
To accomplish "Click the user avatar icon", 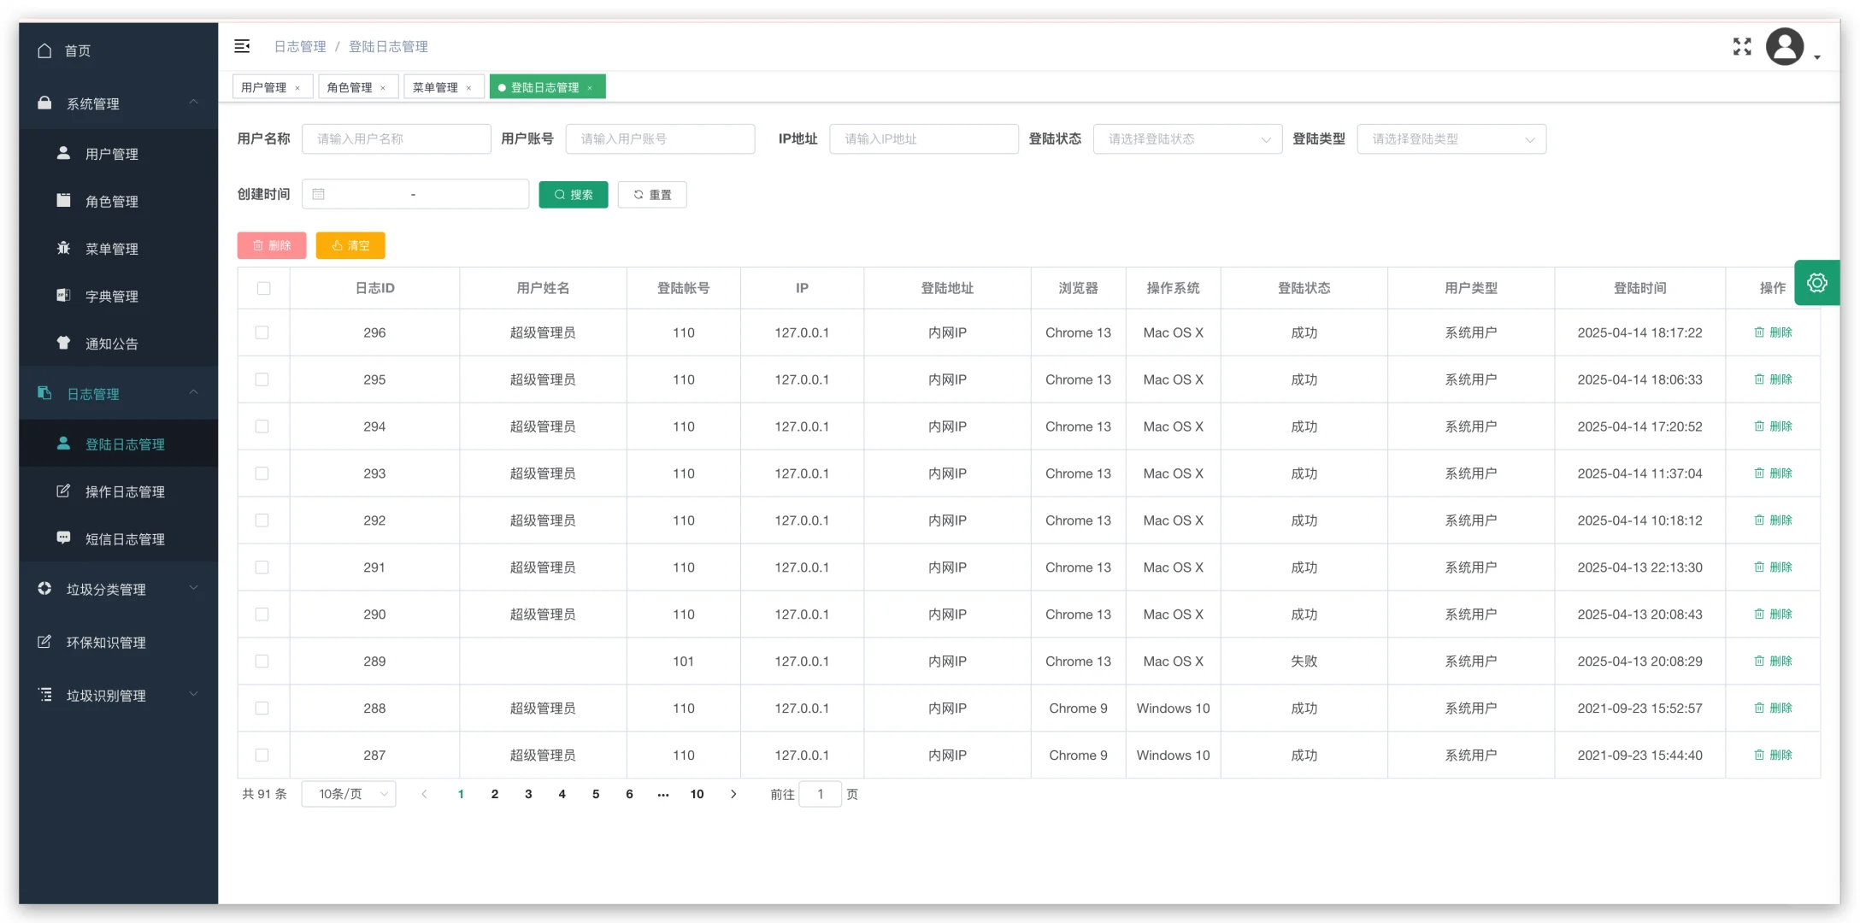I will (1785, 46).
